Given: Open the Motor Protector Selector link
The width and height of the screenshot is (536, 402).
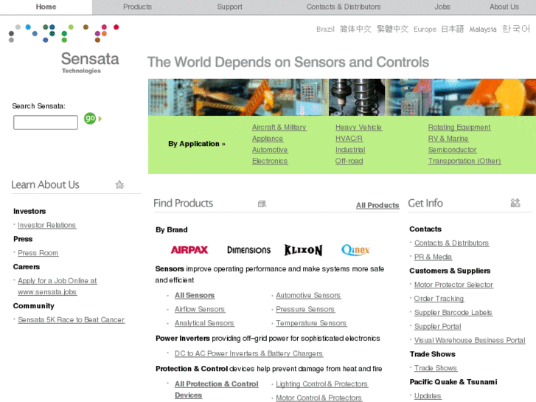Looking at the screenshot, I should (453, 285).
